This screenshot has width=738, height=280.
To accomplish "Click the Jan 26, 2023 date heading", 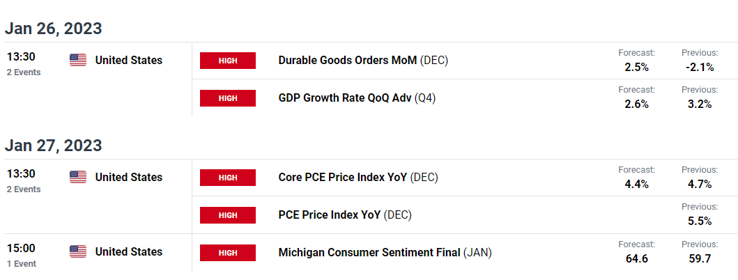I will (x=53, y=29).
